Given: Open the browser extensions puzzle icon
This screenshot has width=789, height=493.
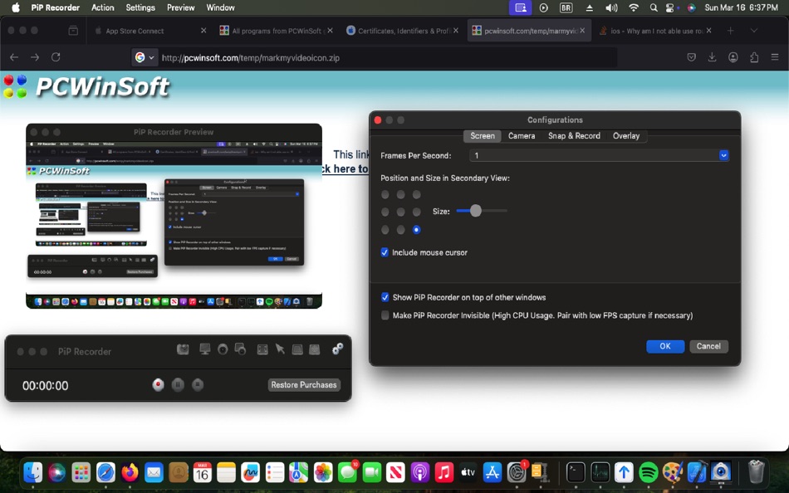Looking at the screenshot, I should [x=754, y=57].
